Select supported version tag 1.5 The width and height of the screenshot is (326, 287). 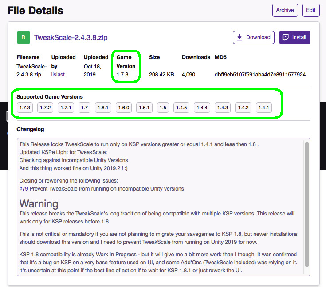[163, 108]
